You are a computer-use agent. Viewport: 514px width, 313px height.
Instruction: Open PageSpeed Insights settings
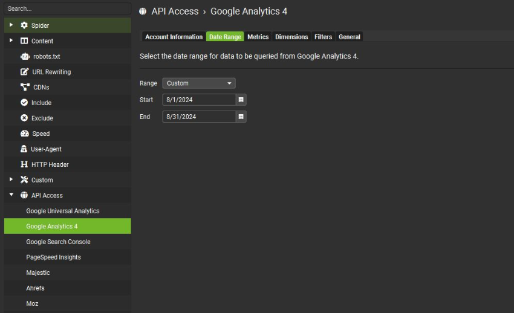(68, 257)
